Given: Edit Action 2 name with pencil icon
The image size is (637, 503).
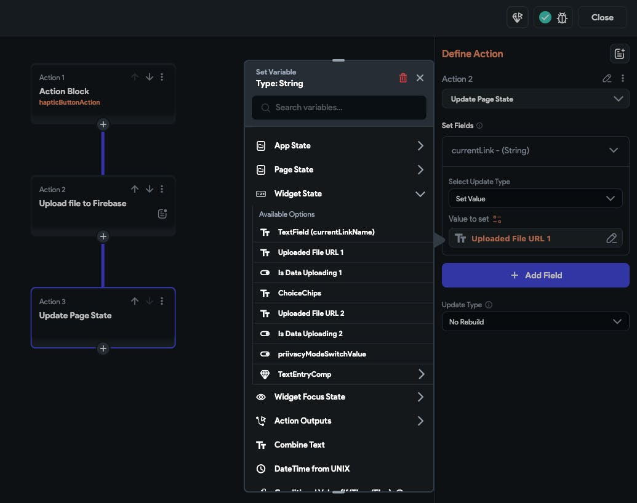Looking at the screenshot, I should click(607, 79).
